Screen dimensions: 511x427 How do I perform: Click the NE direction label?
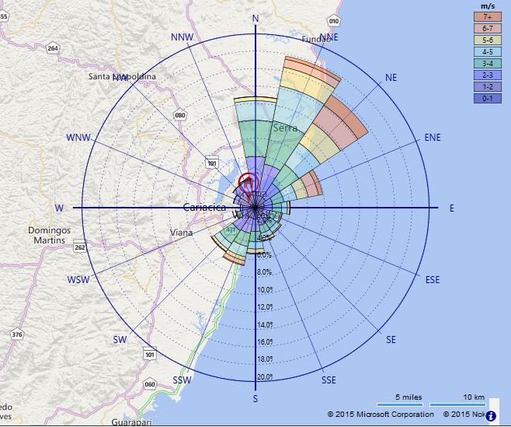(391, 78)
